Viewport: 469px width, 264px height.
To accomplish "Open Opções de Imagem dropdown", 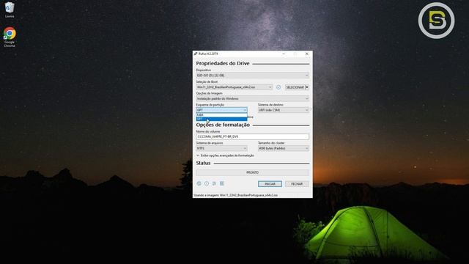I will 252,98.
